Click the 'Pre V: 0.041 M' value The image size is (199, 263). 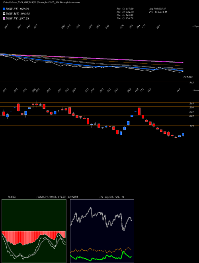pyautogui.click(x=158, y=12)
